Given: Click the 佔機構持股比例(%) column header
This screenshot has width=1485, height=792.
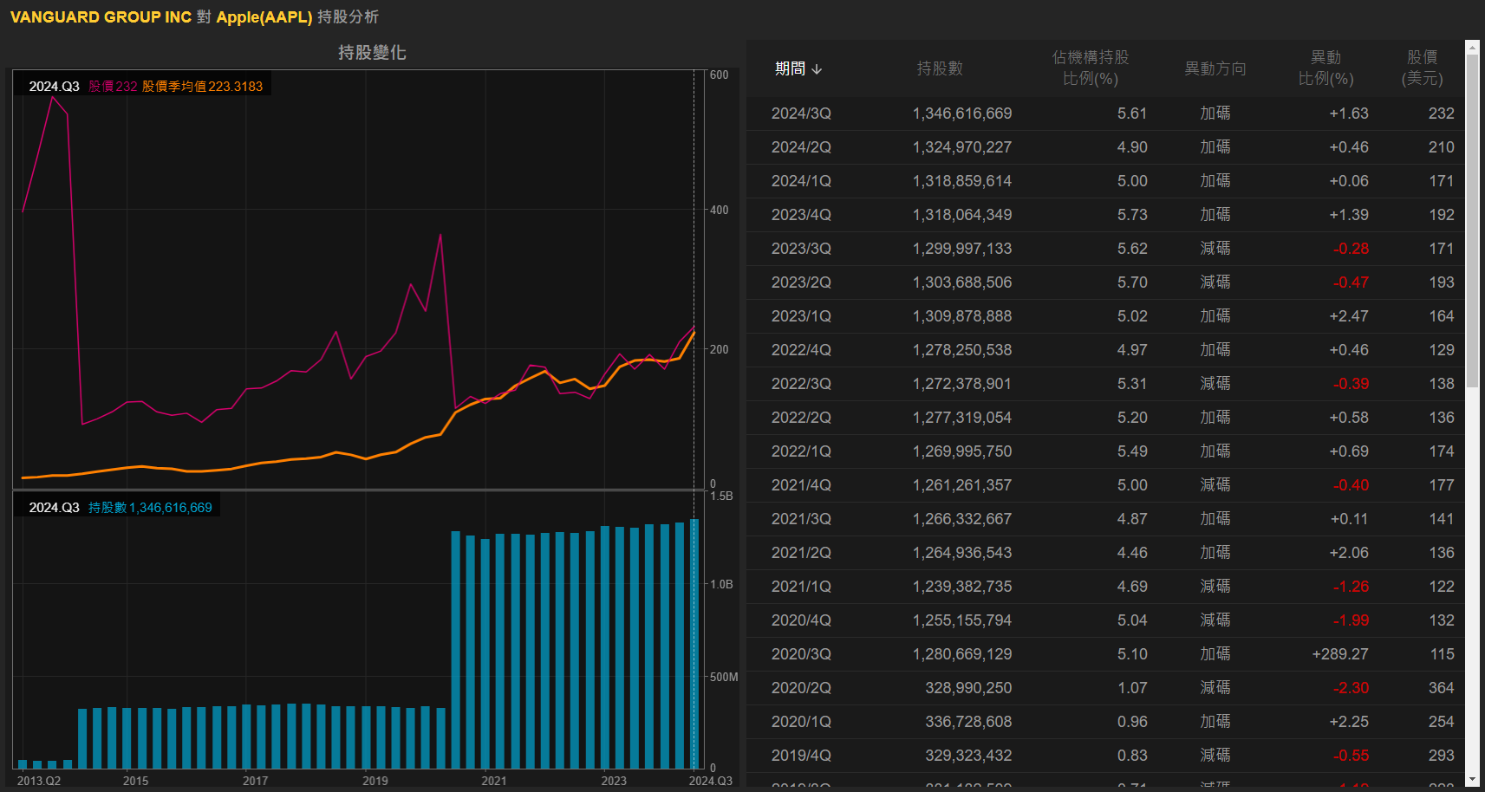Looking at the screenshot, I should coord(1091,68).
